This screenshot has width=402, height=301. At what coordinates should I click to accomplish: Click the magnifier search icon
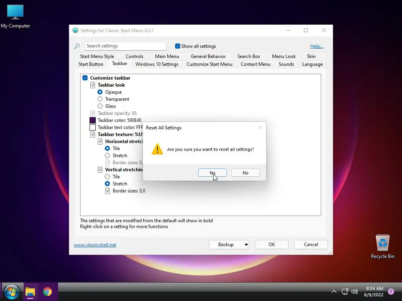77,46
